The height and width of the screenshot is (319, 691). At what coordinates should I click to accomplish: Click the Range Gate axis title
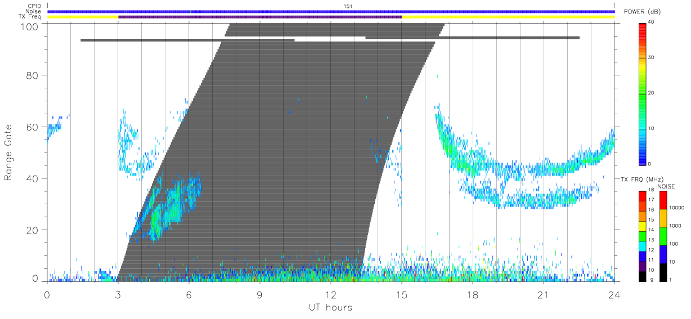click(x=9, y=151)
